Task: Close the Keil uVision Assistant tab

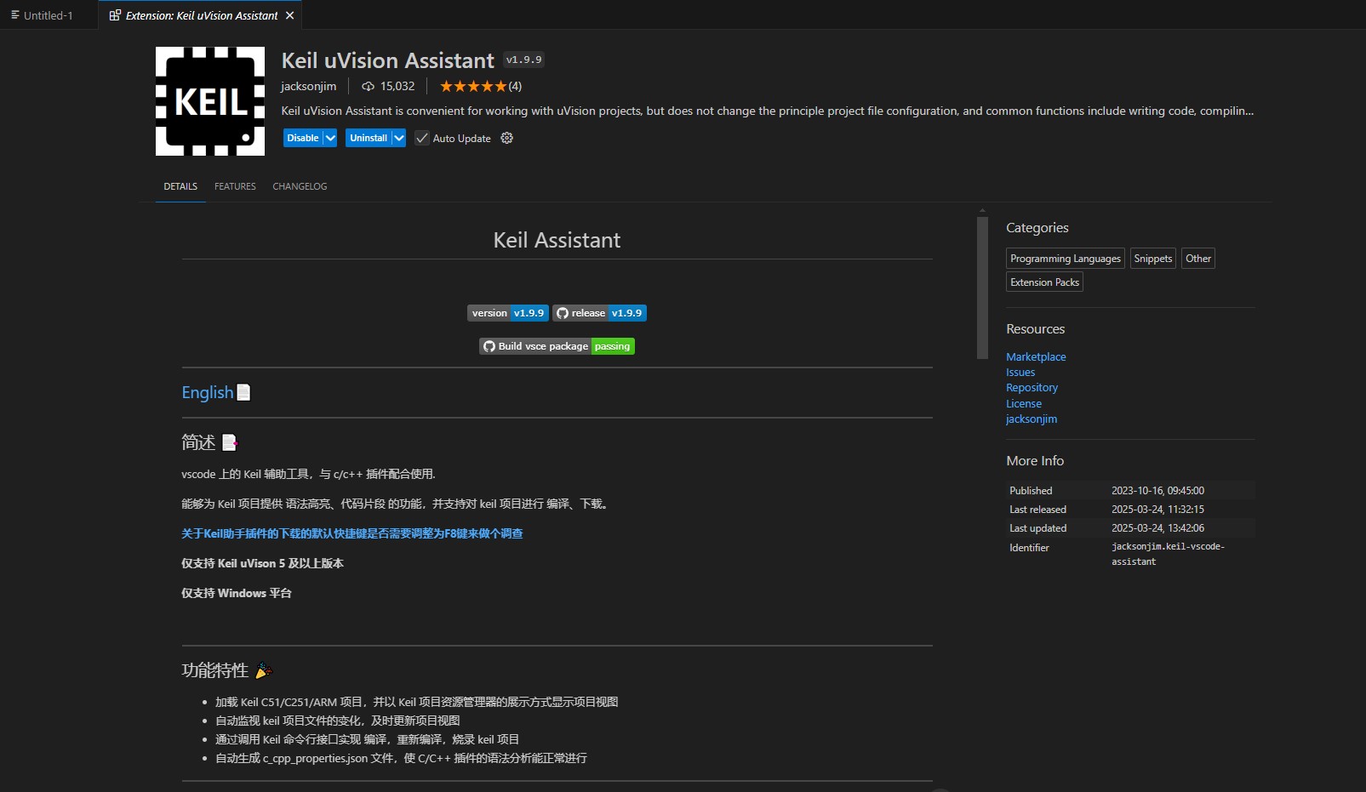Action: point(290,15)
